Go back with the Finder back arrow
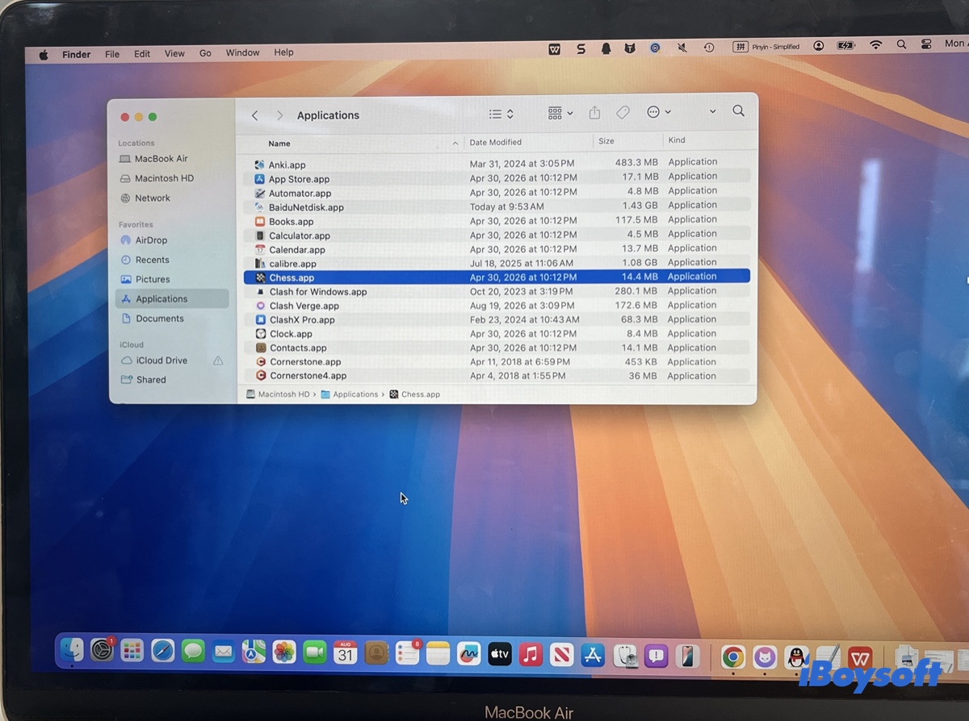Viewport: 969px width, 721px height. (x=255, y=115)
